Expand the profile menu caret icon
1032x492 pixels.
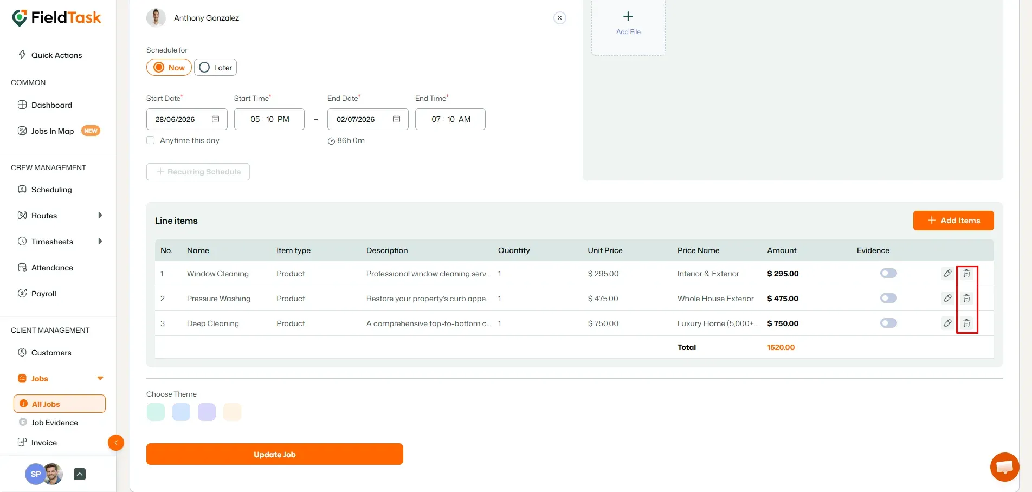tap(80, 474)
